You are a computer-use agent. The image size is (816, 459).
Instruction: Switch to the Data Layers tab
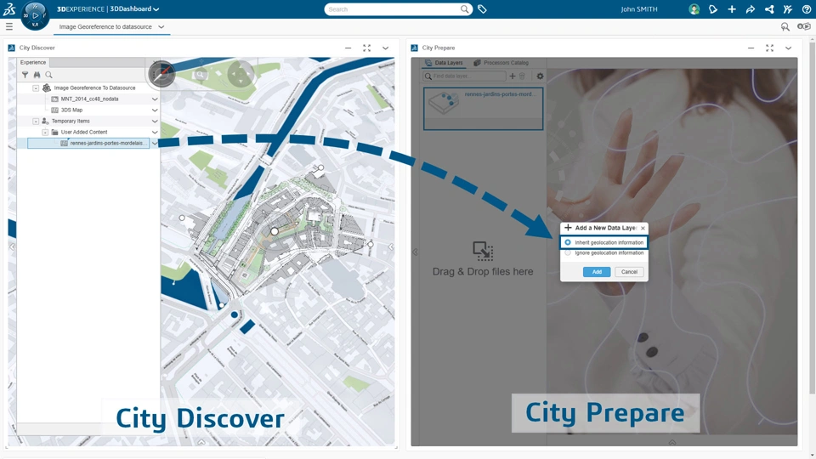pos(444,62)
